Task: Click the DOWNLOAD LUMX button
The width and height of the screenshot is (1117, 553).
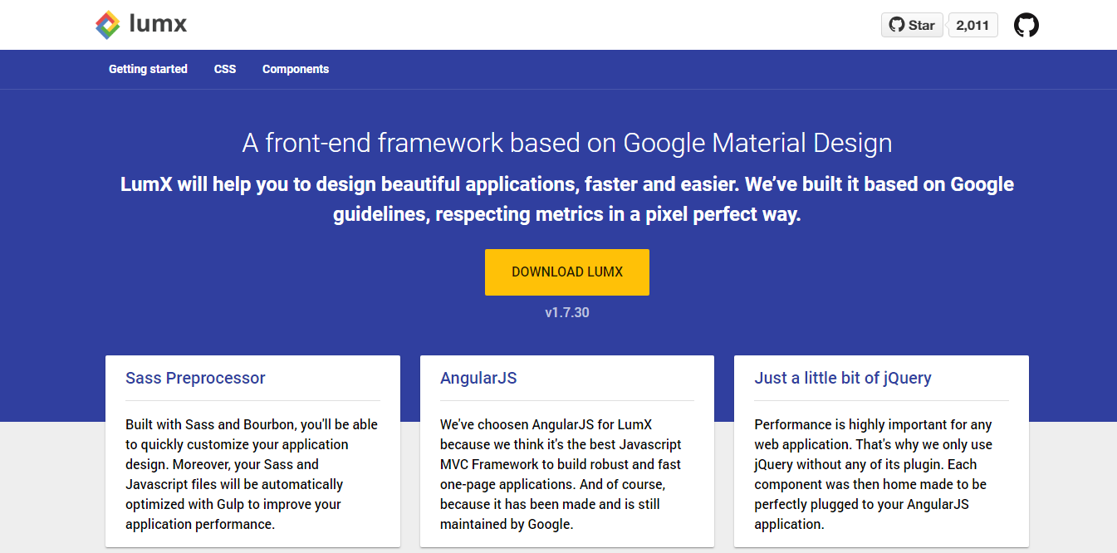Action: pos(567,272)
